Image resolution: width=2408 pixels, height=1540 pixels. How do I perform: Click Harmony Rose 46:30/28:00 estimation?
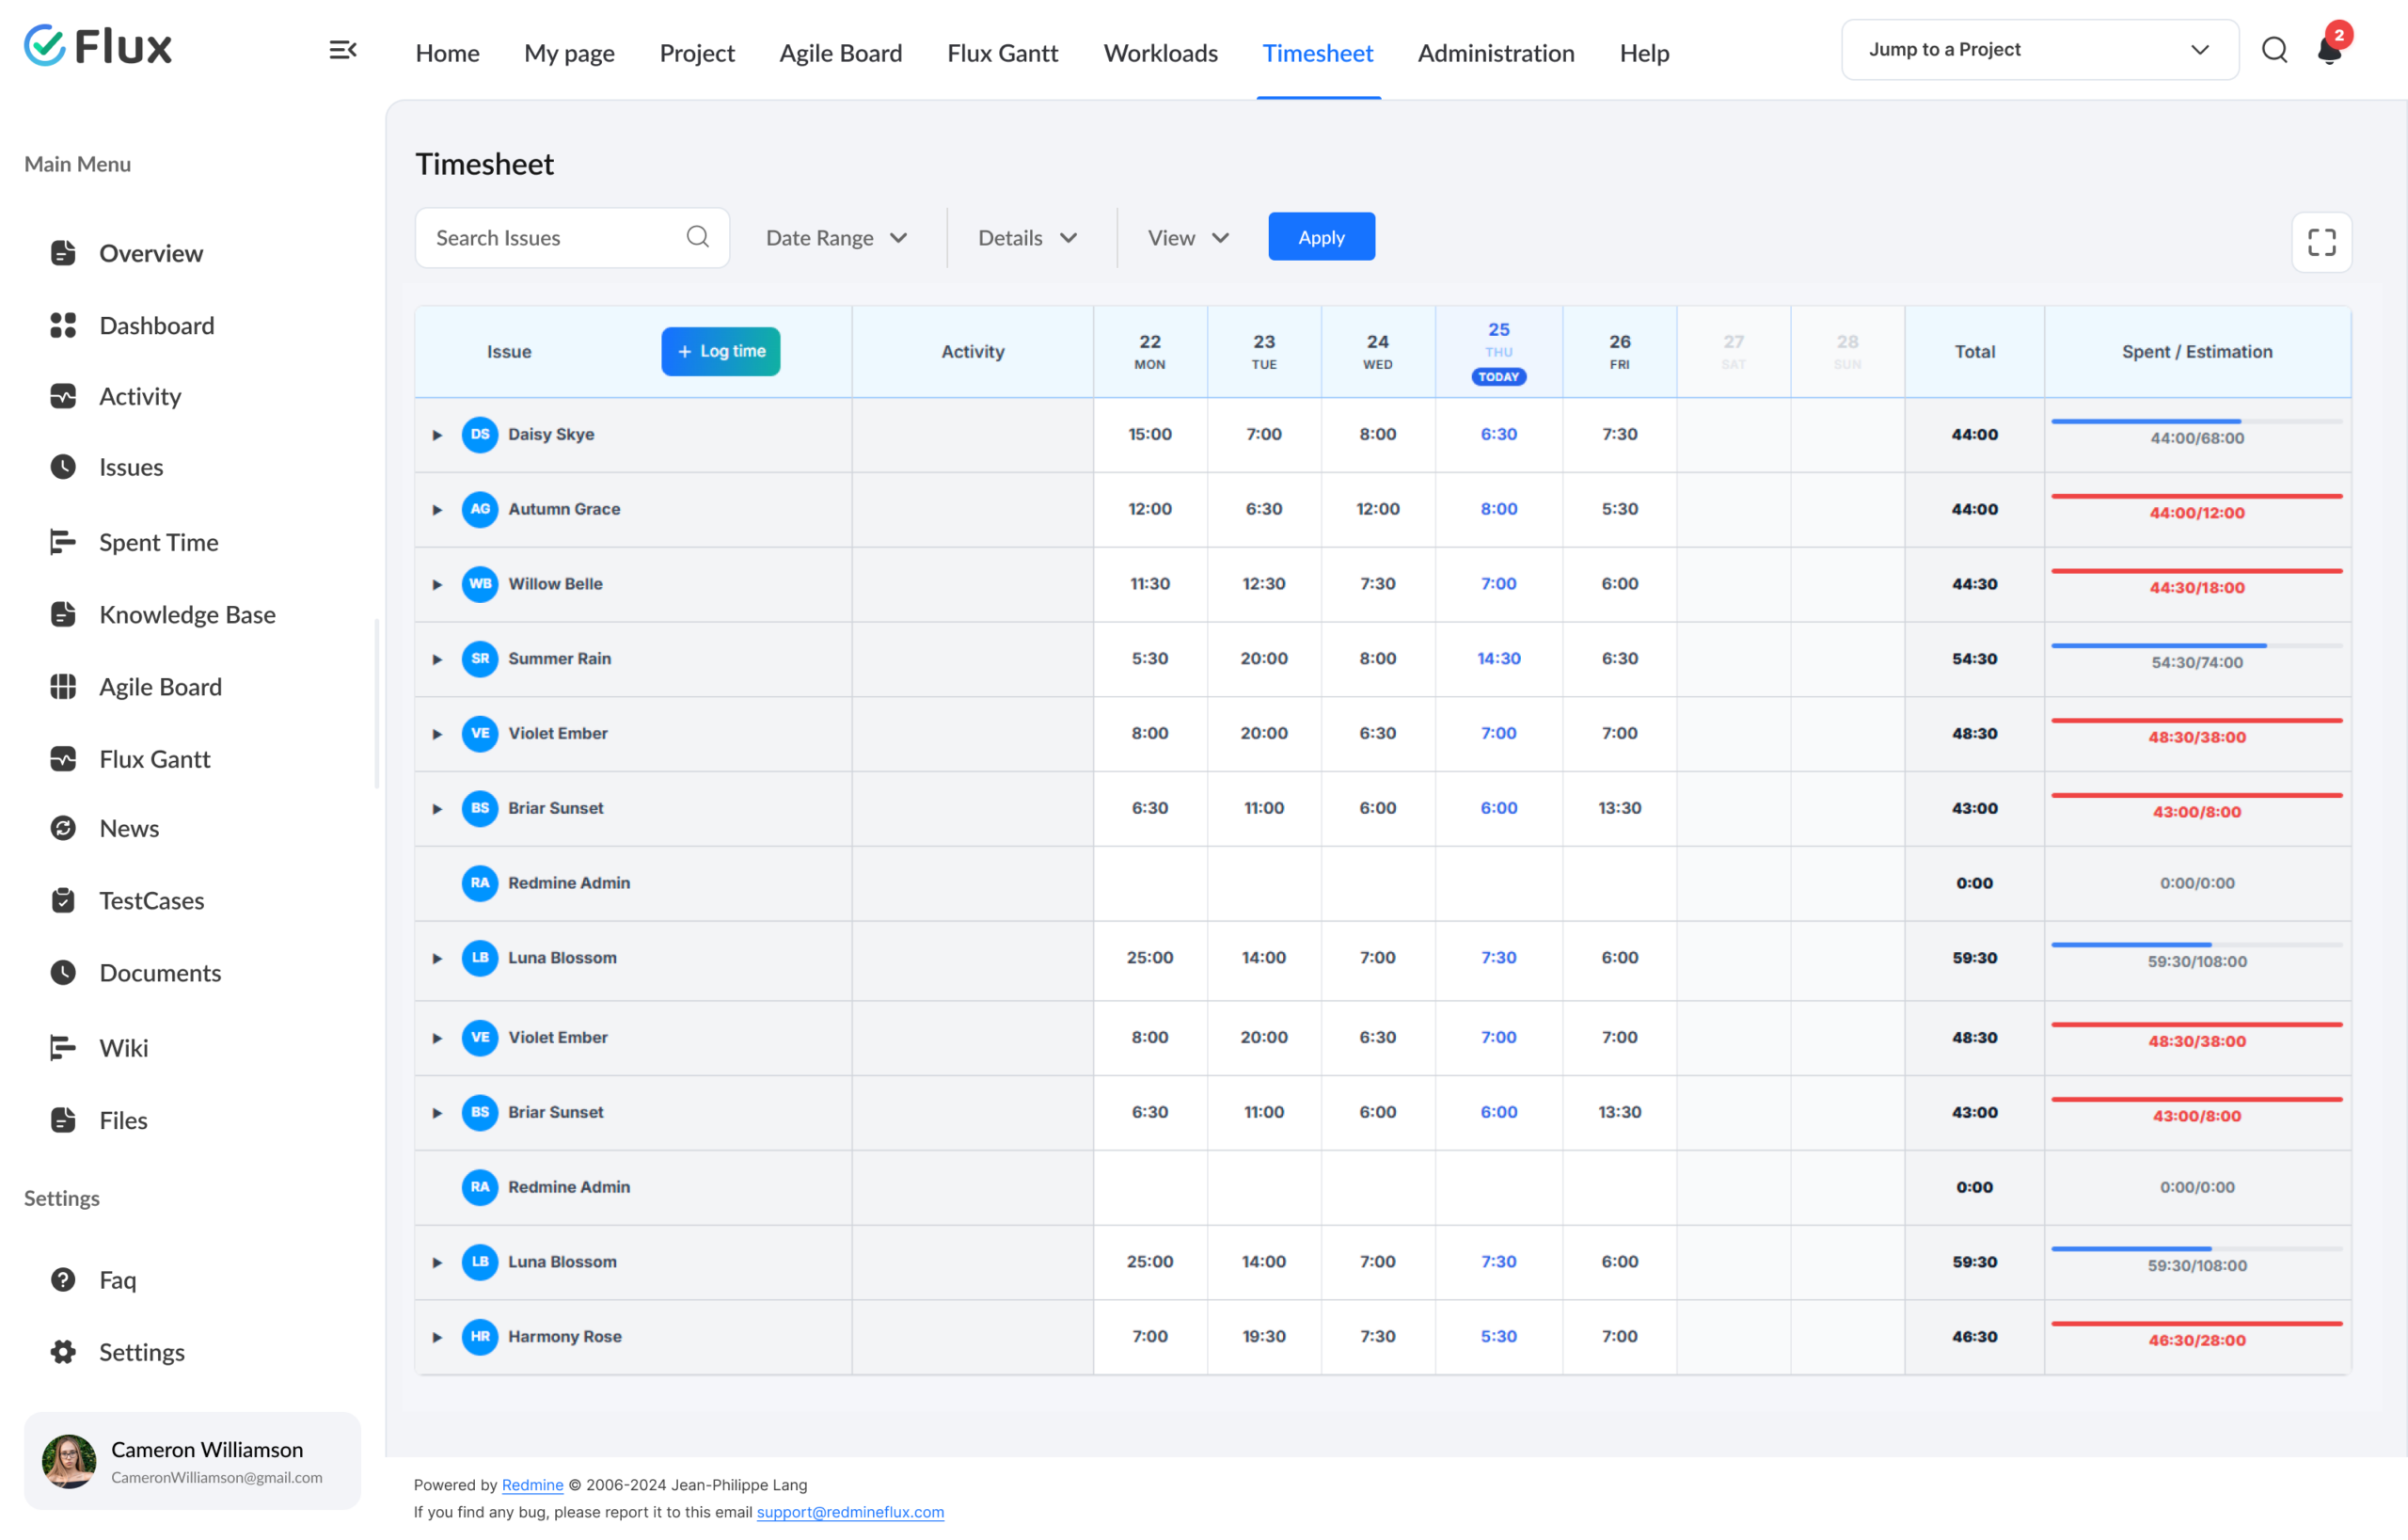click(x=2196, y=1340)
